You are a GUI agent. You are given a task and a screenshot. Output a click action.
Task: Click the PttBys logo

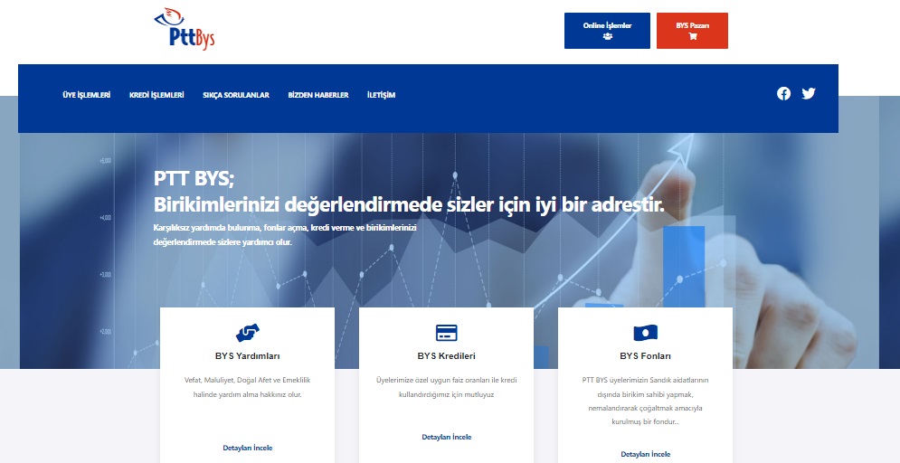pyautogui.click(x=185, y=29)
